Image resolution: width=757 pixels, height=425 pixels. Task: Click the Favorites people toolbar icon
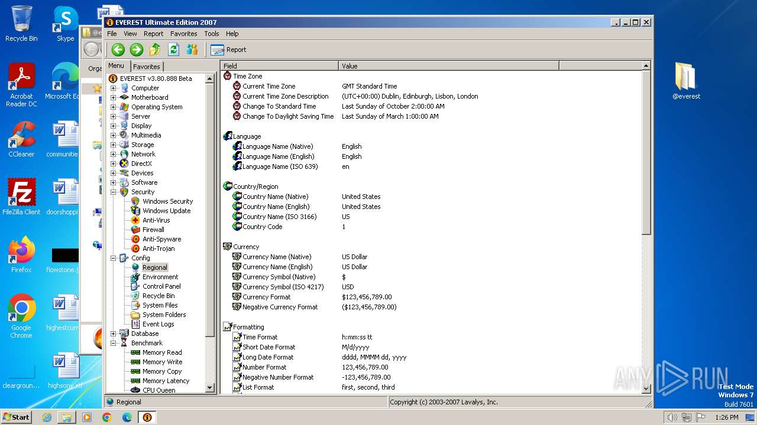pyautogui.click(x=192, y=50)
